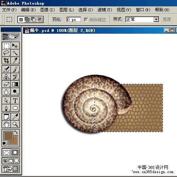This screenshot has height=177, width=177.
Task: Select the Lasso tool
Action: [6, 53]
